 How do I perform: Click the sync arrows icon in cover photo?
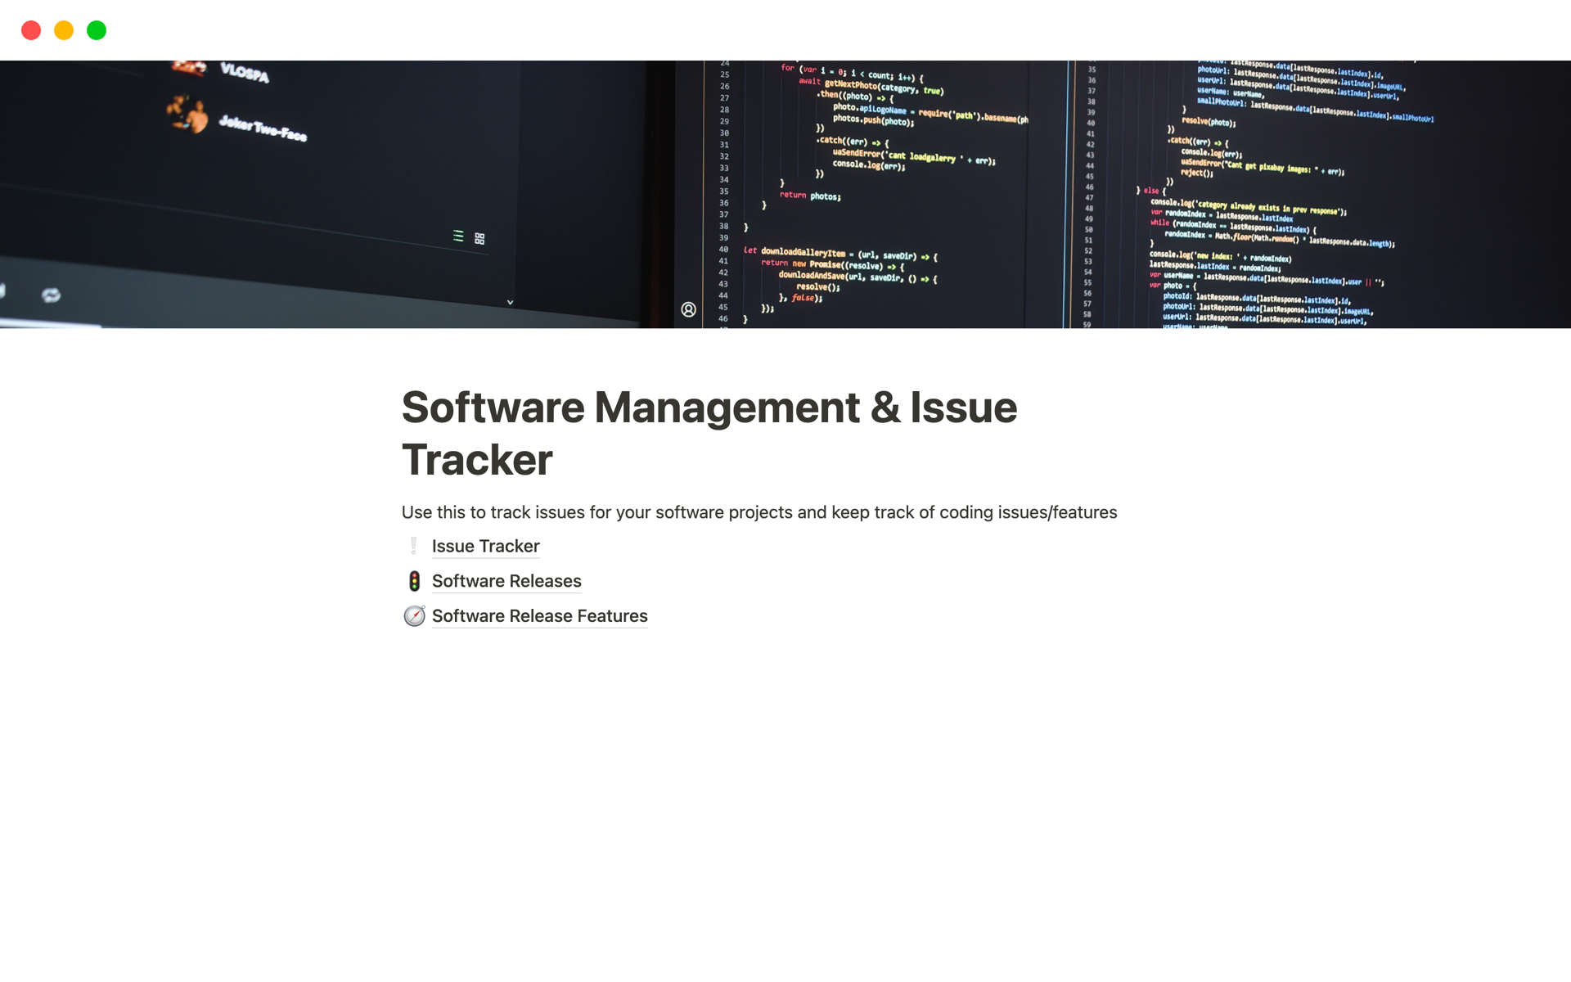pyautogui.click(x=51, y=295)
